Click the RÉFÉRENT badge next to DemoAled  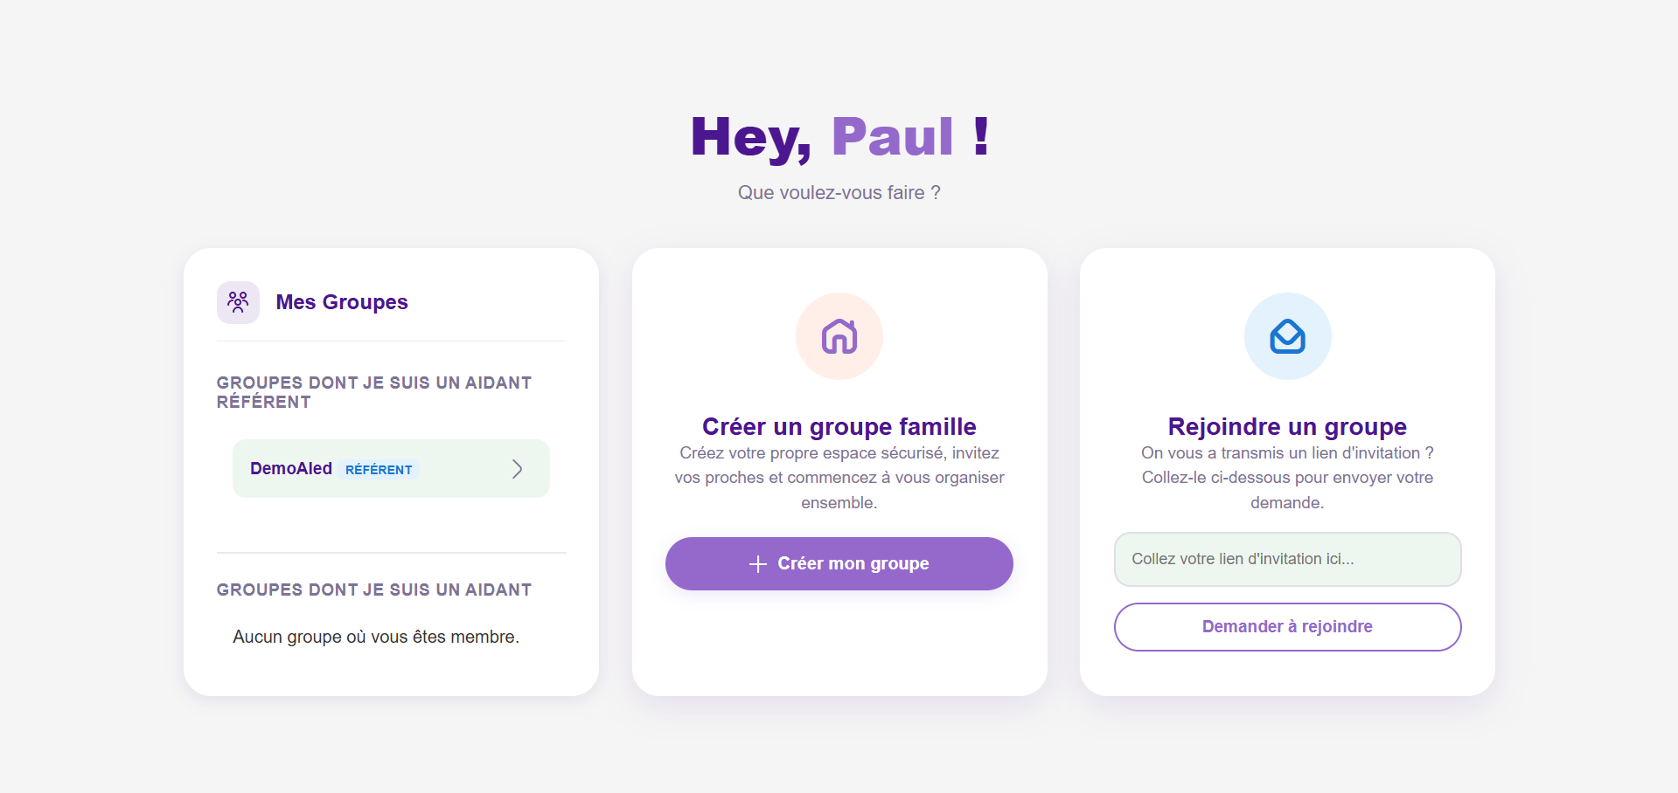379,470
